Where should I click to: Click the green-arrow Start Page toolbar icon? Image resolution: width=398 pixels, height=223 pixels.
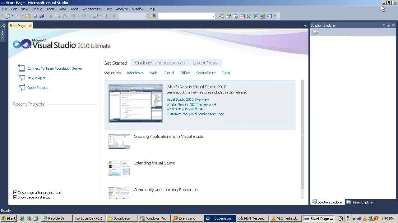click(256, 16)
